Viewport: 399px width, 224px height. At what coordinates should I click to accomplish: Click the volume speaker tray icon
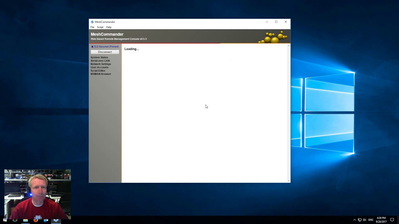pos(364,220)
